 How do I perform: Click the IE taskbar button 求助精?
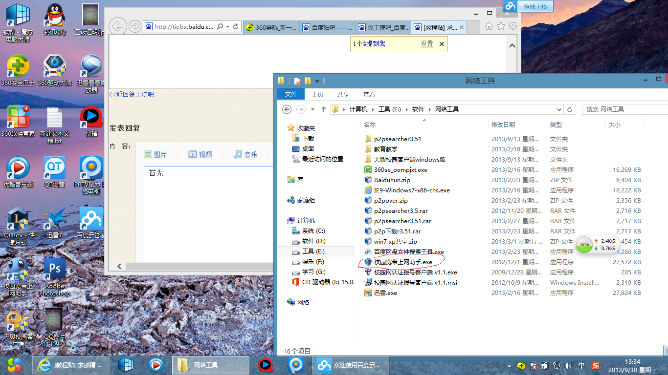click(x=70, y=365)
